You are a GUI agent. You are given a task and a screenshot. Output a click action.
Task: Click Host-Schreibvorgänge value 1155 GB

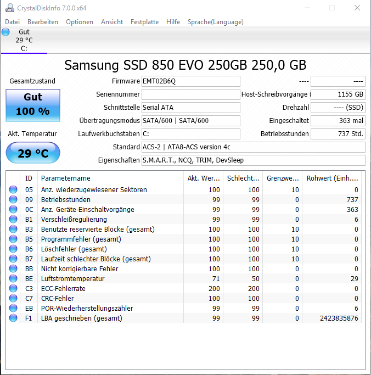(338, 94)
